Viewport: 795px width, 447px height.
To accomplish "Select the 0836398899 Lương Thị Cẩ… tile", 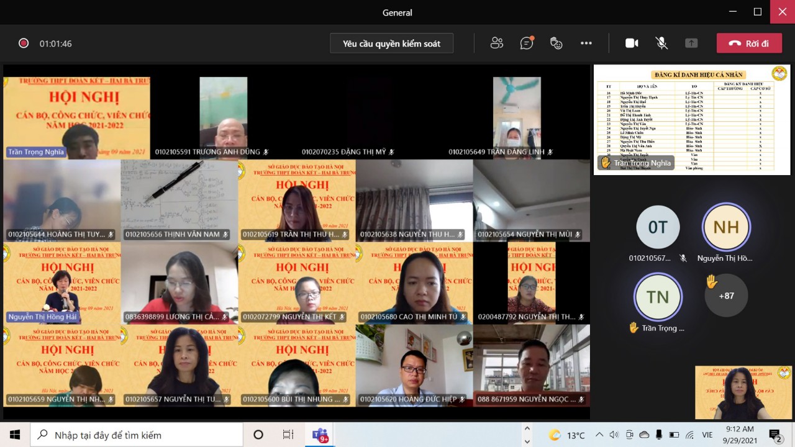I will (x=179, y=283).
